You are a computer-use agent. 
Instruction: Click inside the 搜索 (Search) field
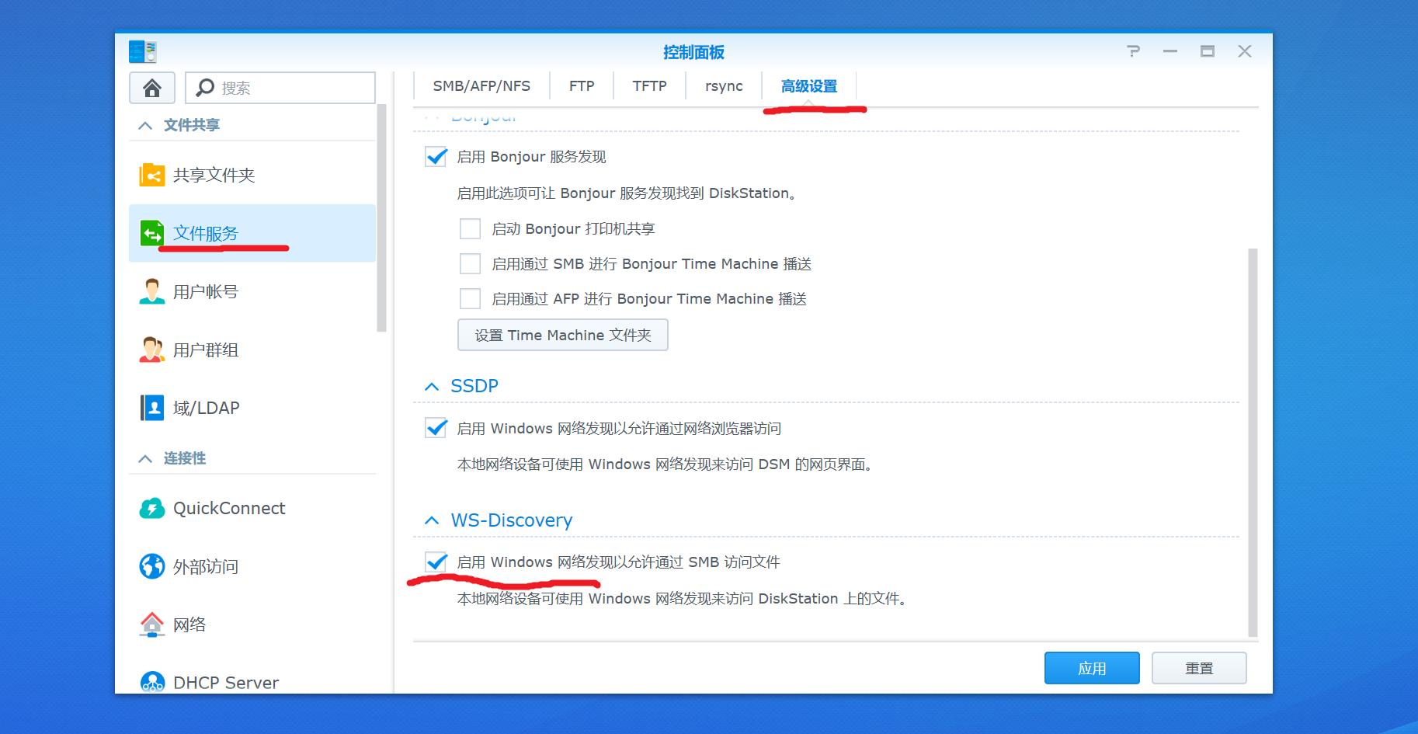(280, 87)
